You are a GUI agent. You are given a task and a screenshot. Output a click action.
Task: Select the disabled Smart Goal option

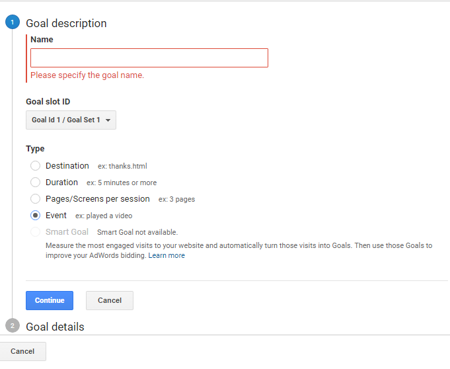pyautogui.click(x=35, y=231)
